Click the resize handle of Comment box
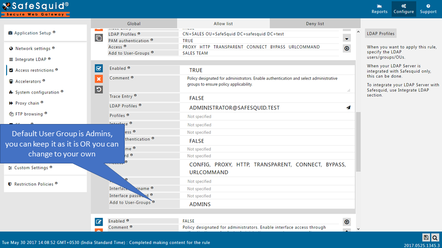This screenshot has height=248, width=442. 349,90
